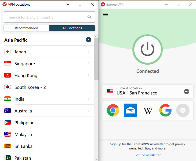Click the locations list scrollbar thumb

click(96, 59)
